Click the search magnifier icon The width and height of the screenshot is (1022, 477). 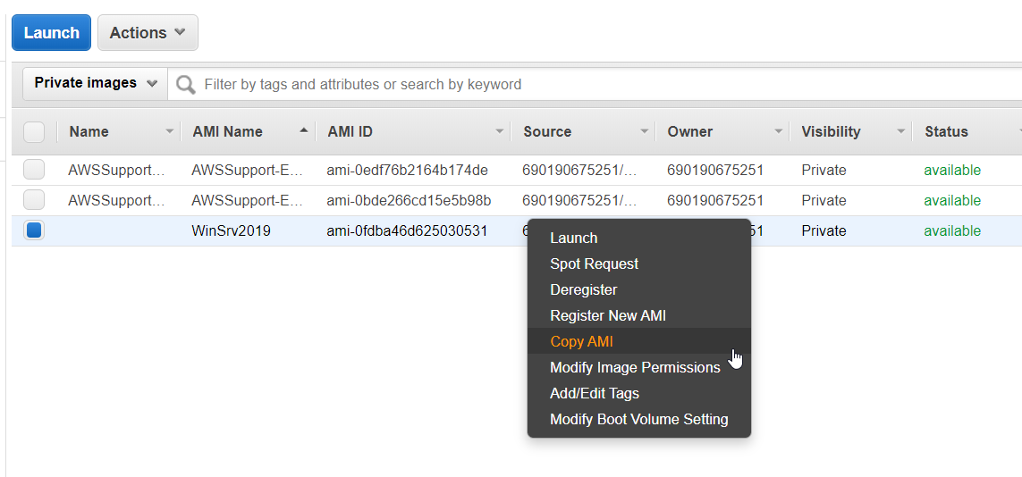186,85
